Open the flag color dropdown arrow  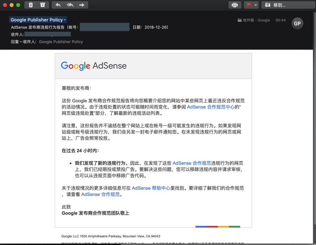pos(255,5)
